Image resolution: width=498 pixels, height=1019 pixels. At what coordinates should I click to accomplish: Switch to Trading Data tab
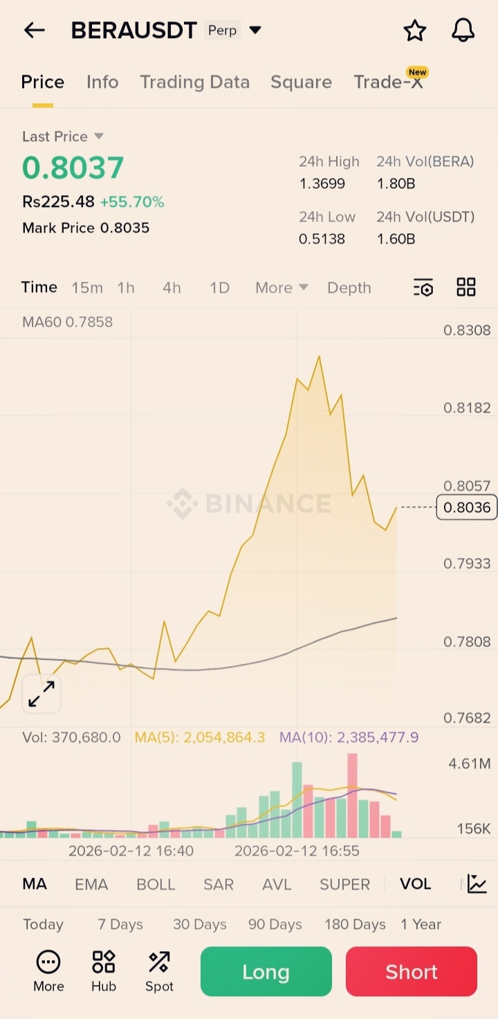[194, 82]
